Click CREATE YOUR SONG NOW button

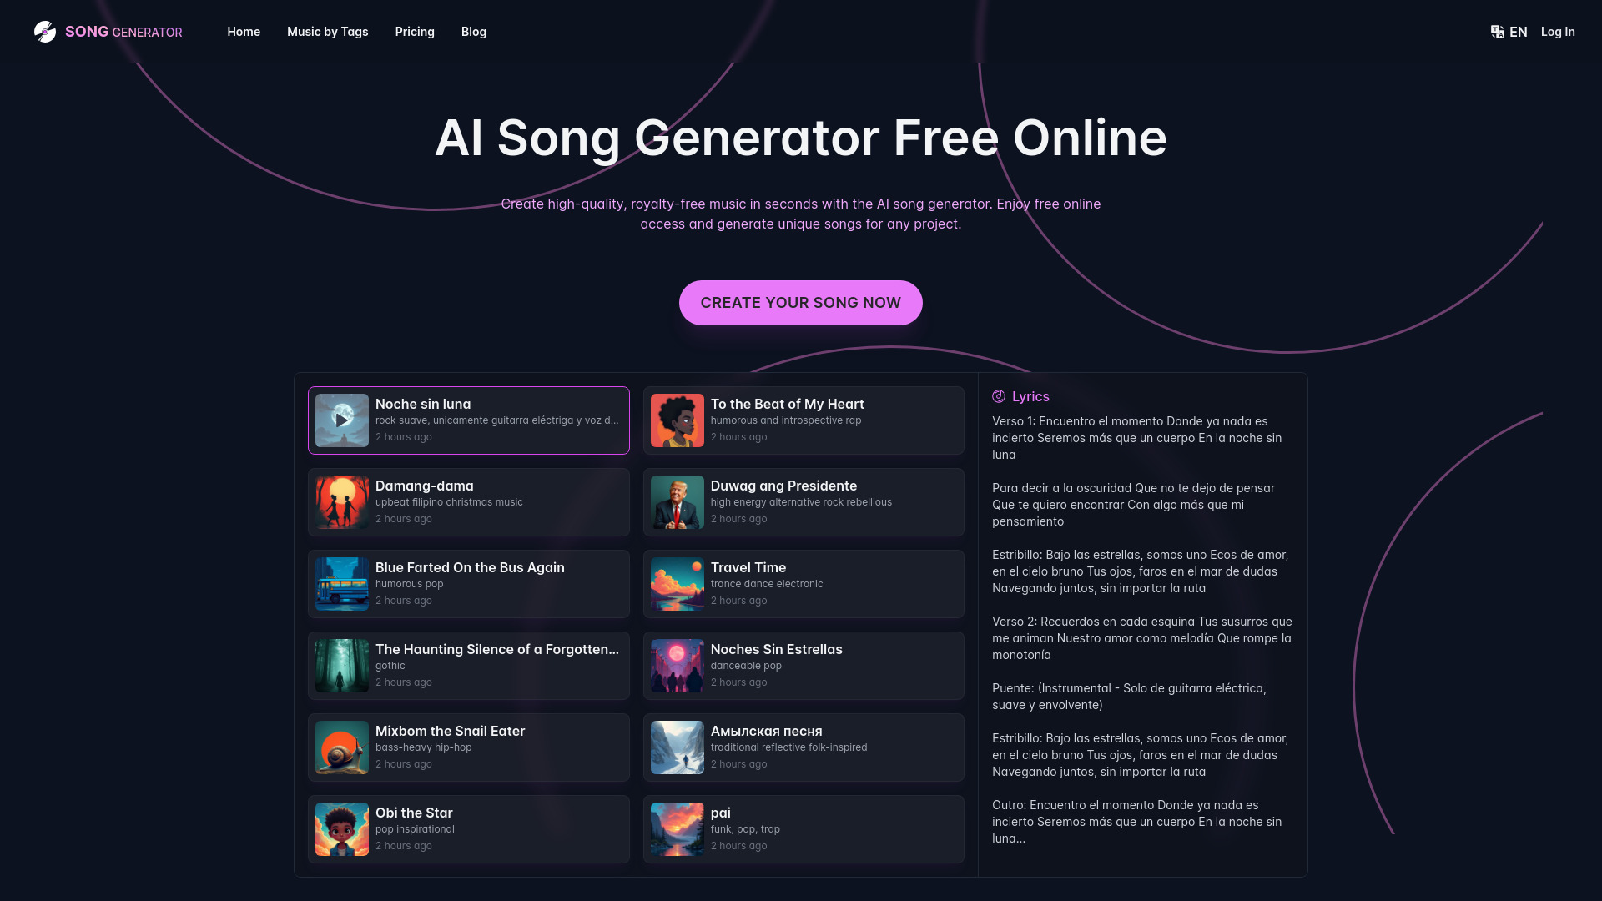(801, 303)
